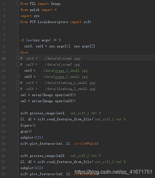Click line number 18 in the gutter
155x178 pixels.
coord(4,107)
